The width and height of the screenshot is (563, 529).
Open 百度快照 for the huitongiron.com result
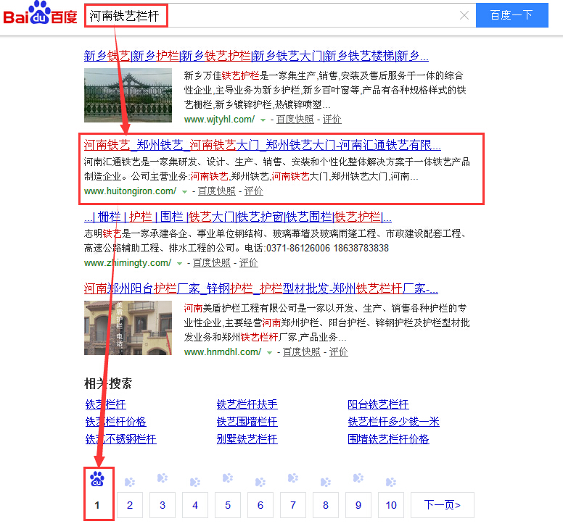click(x=216, y=191)
